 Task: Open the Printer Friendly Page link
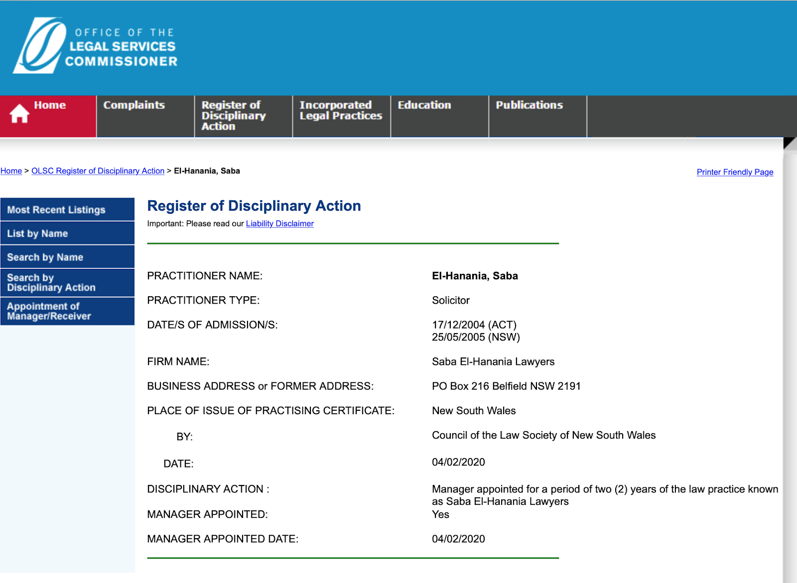(735, 172)
